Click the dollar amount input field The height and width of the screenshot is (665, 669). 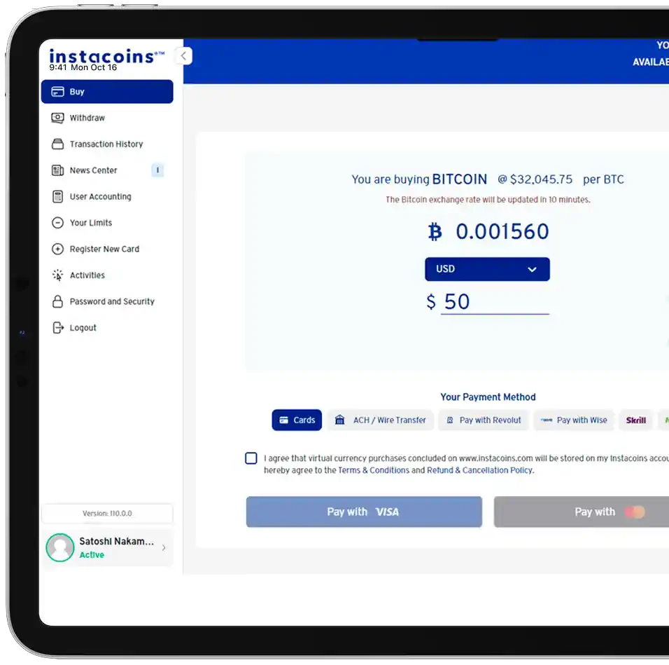pos(494,302)
